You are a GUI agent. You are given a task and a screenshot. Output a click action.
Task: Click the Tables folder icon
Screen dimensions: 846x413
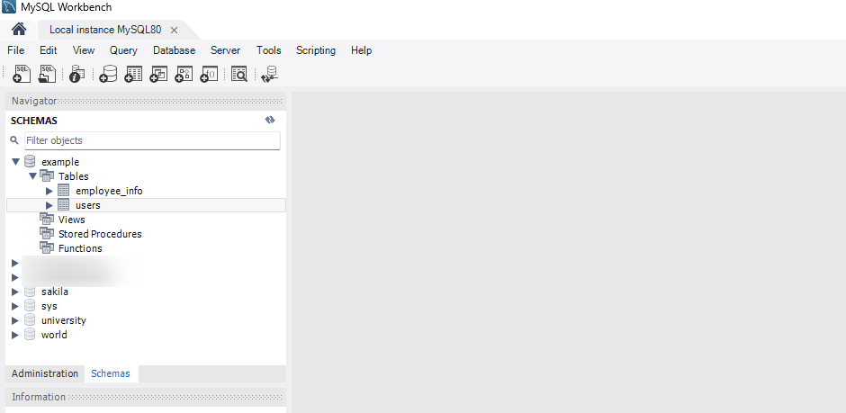tap(47, 175)
